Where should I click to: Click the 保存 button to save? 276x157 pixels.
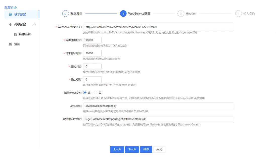click(146, 149)
